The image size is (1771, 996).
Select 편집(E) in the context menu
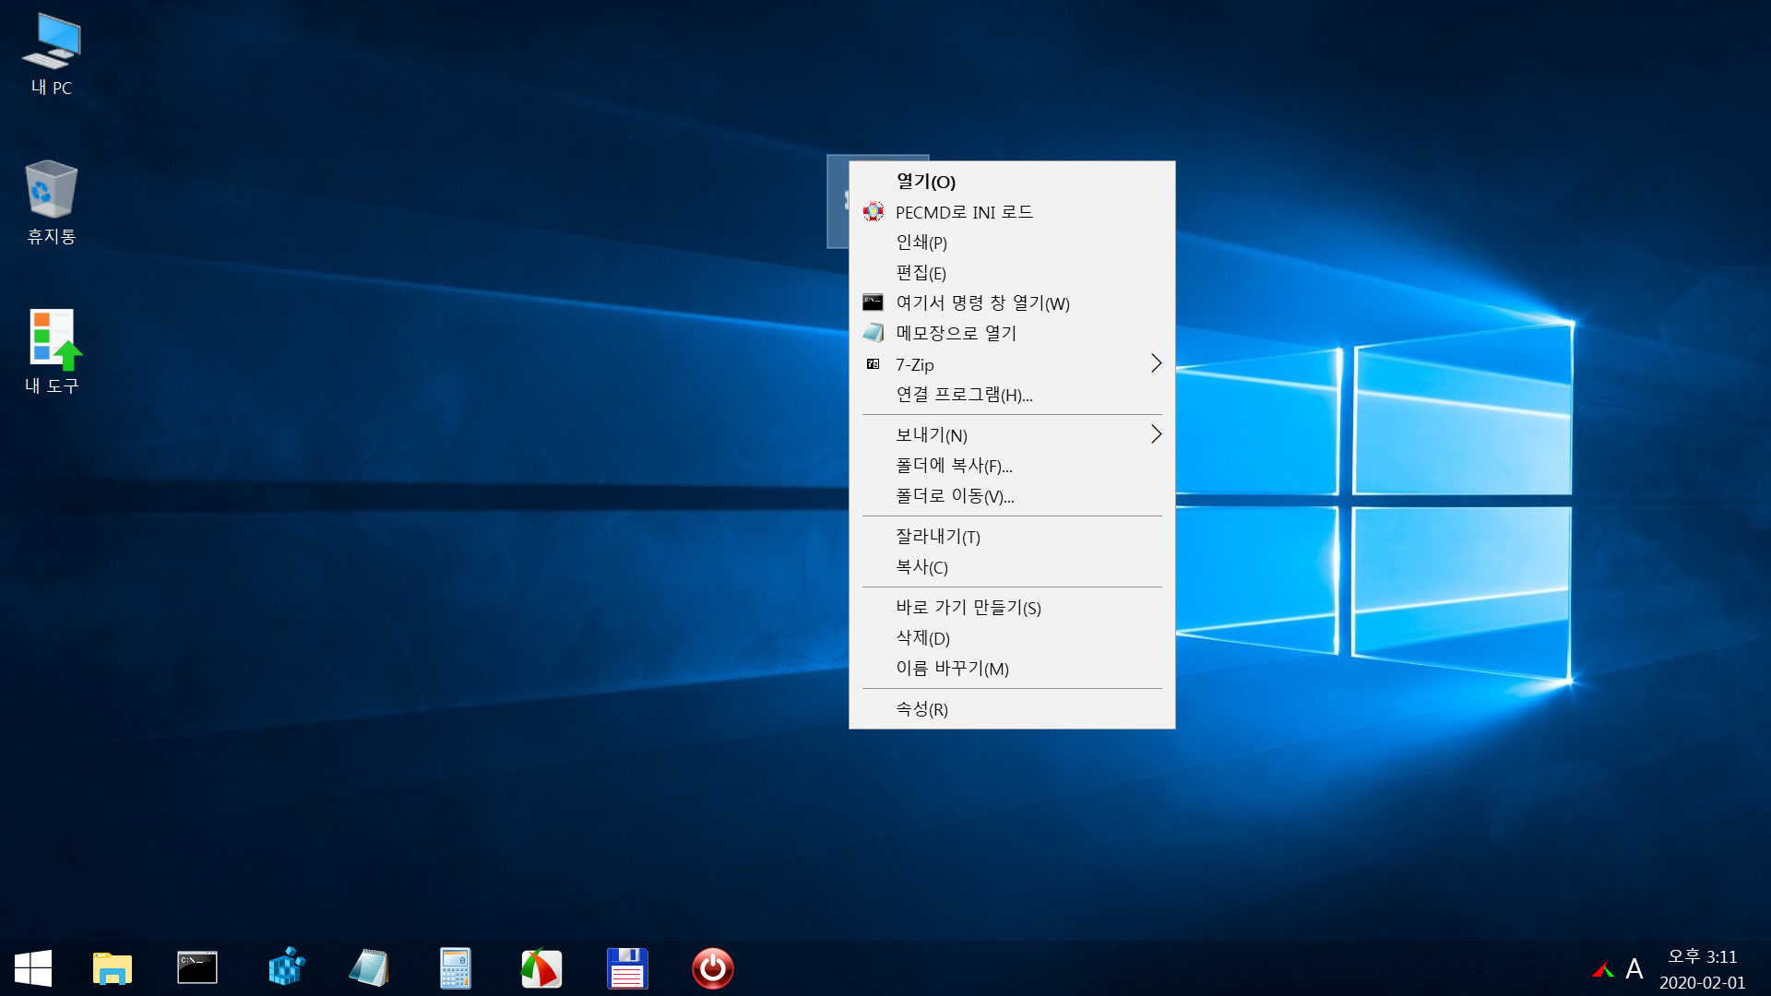click(x=1012, y=273)
